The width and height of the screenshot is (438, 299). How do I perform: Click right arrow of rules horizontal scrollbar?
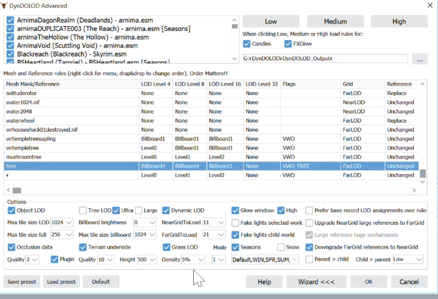[x=414, y=191]
